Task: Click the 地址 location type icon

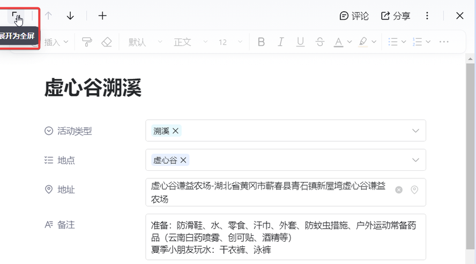Action: click(49, 190)
